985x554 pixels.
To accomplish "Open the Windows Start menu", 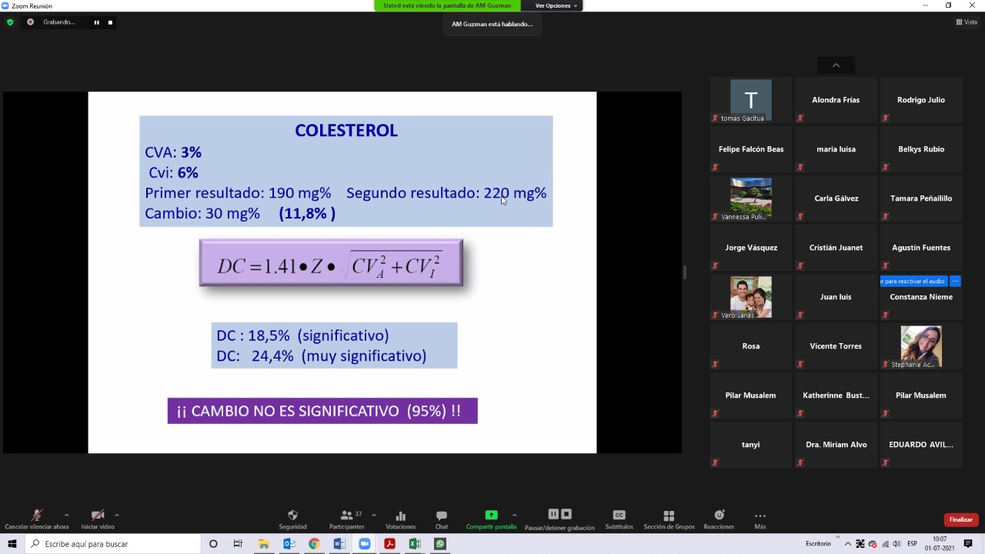I will click(x=12, y=544).
